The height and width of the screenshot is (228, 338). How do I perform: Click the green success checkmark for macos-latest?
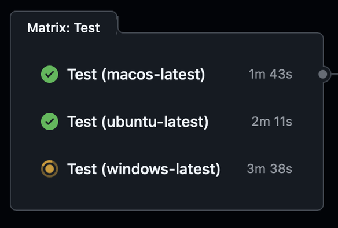50,74
